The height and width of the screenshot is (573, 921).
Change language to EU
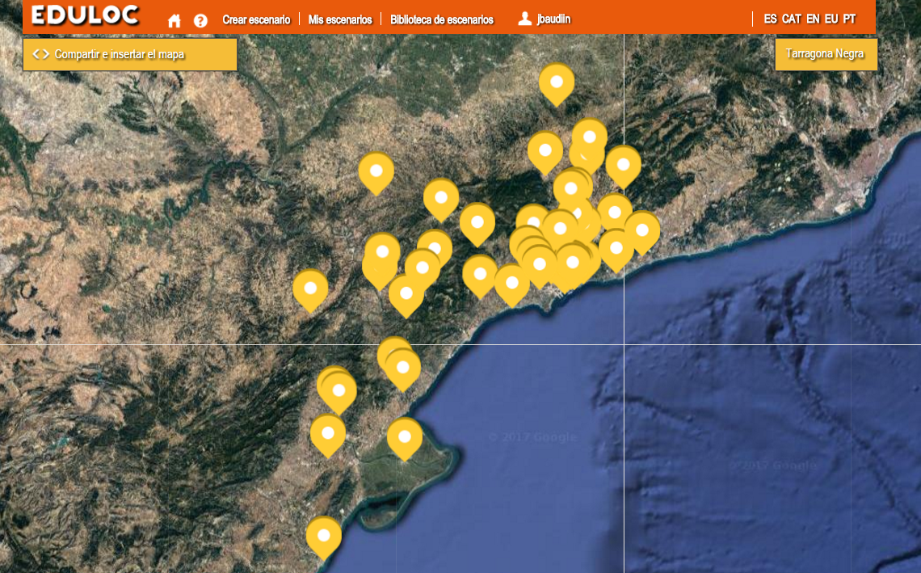[831, 19]
